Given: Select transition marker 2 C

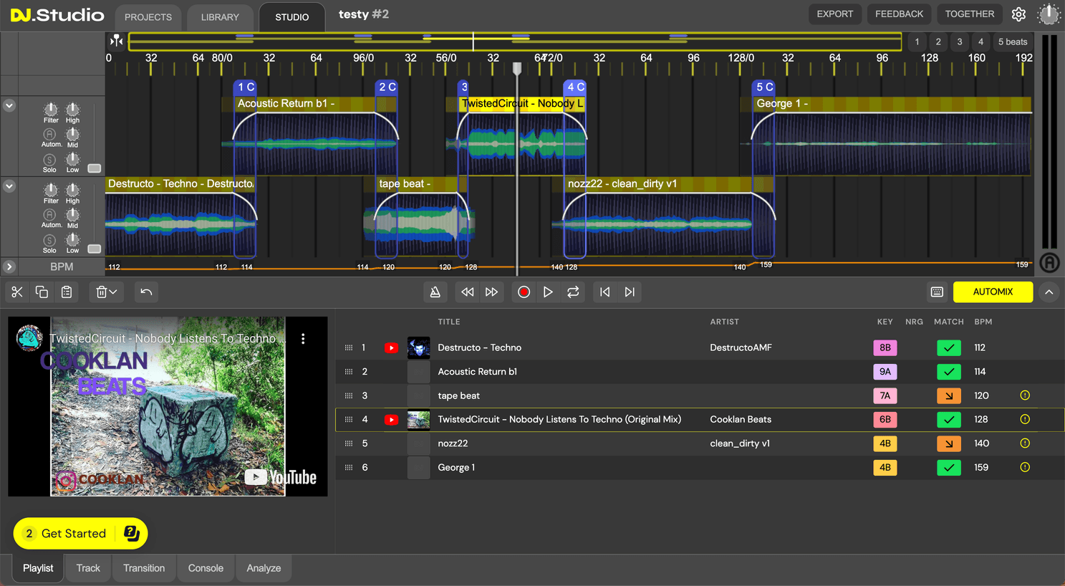Looking at the screenshot, I should (387, 87).
